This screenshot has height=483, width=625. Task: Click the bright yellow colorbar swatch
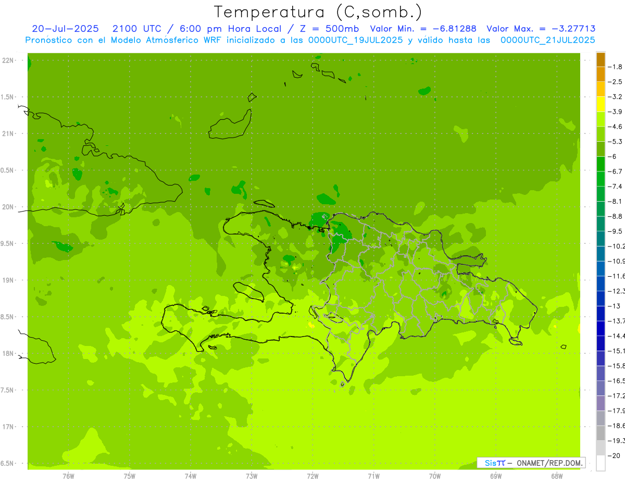[601, 104]
